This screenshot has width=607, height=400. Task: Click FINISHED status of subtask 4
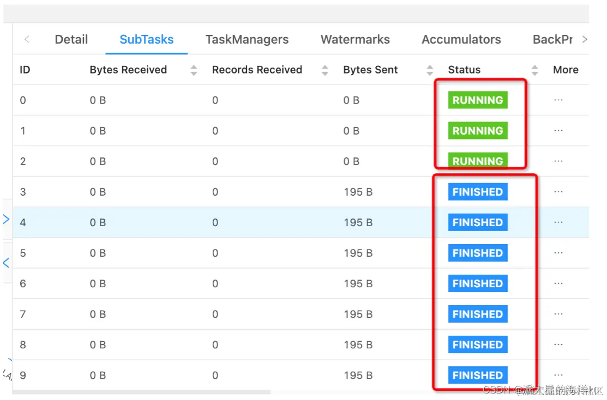(478, 222)
